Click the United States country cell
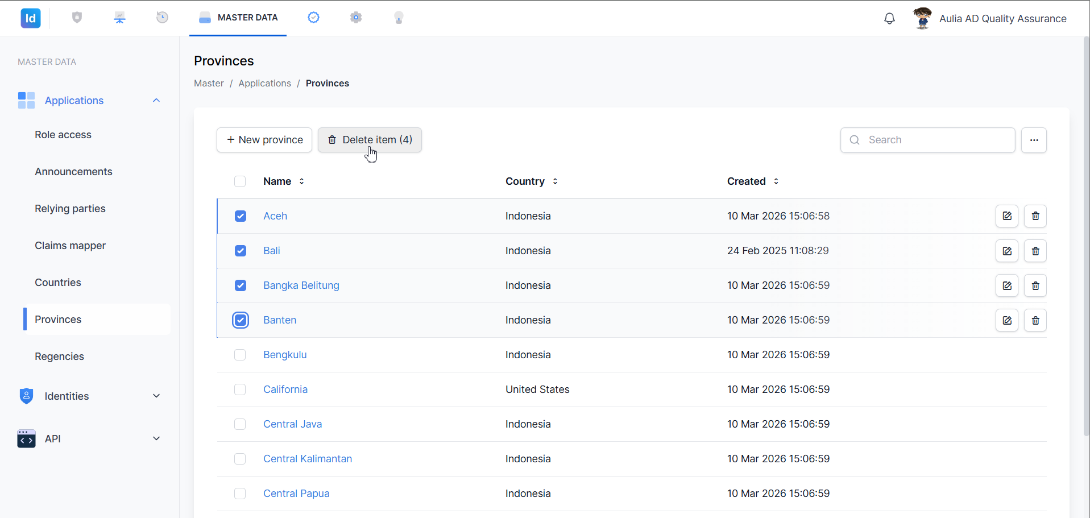This screenshot has width=1090, height=518. pos(537,389)
